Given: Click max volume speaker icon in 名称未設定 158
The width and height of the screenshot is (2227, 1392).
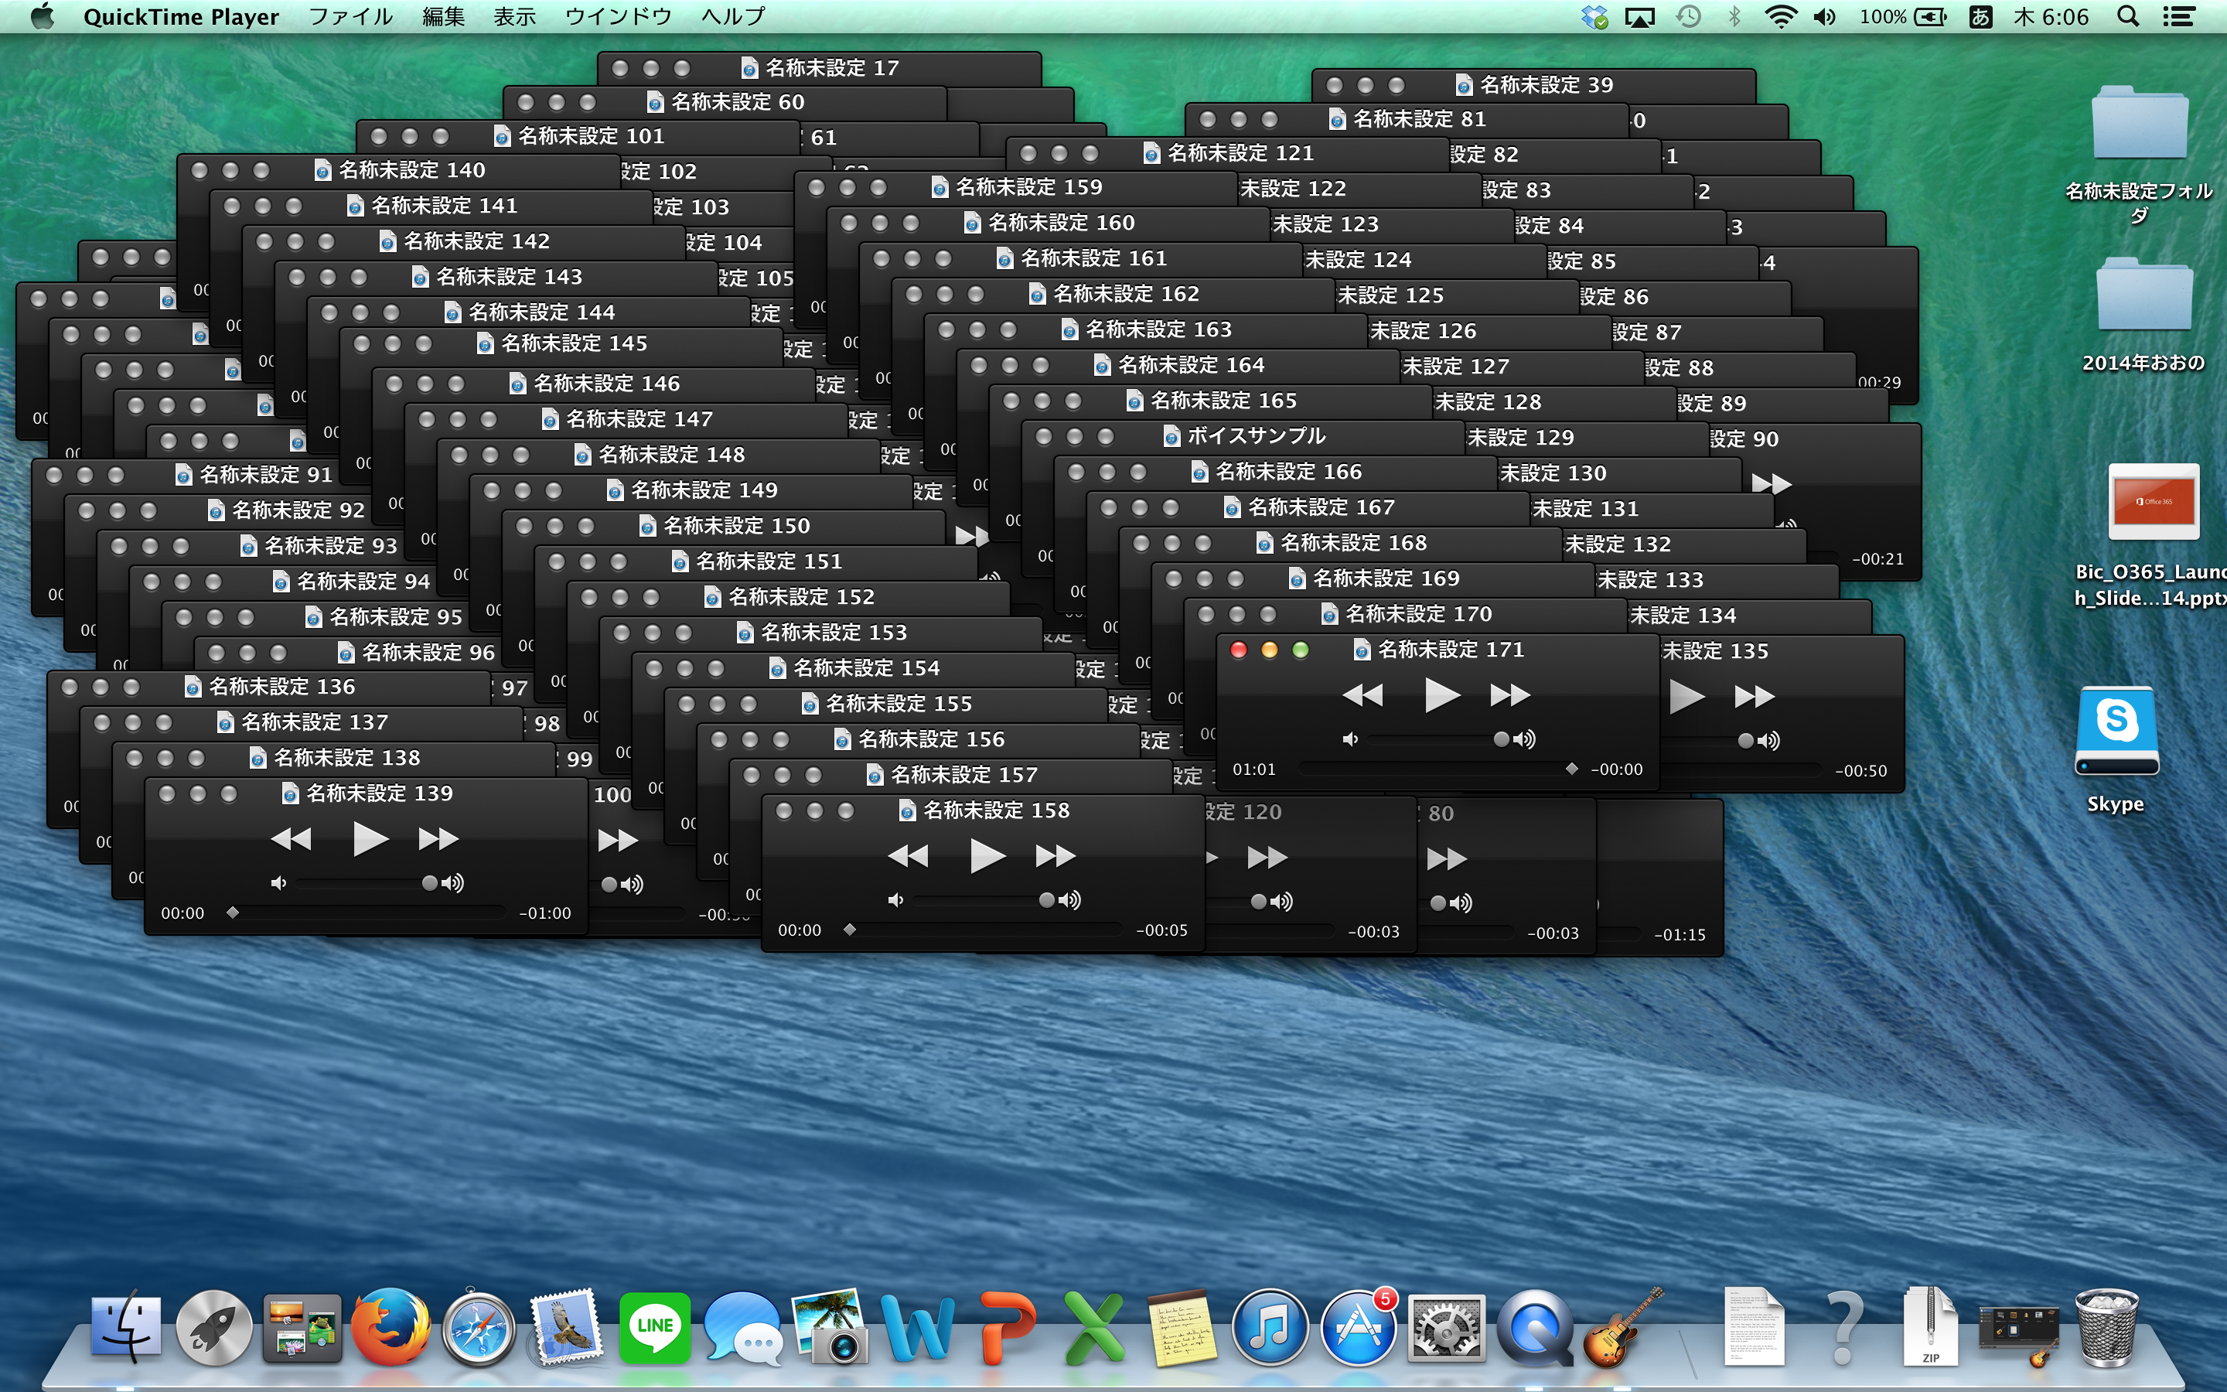Looking at the screenshot, I should coord(1070,900).
